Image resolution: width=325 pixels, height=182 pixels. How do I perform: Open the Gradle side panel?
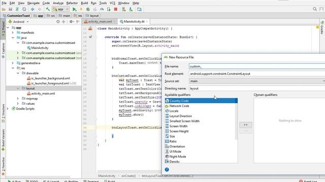322,27
